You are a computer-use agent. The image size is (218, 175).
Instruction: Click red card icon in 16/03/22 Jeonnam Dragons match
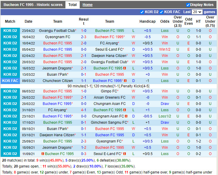[125, 68]
